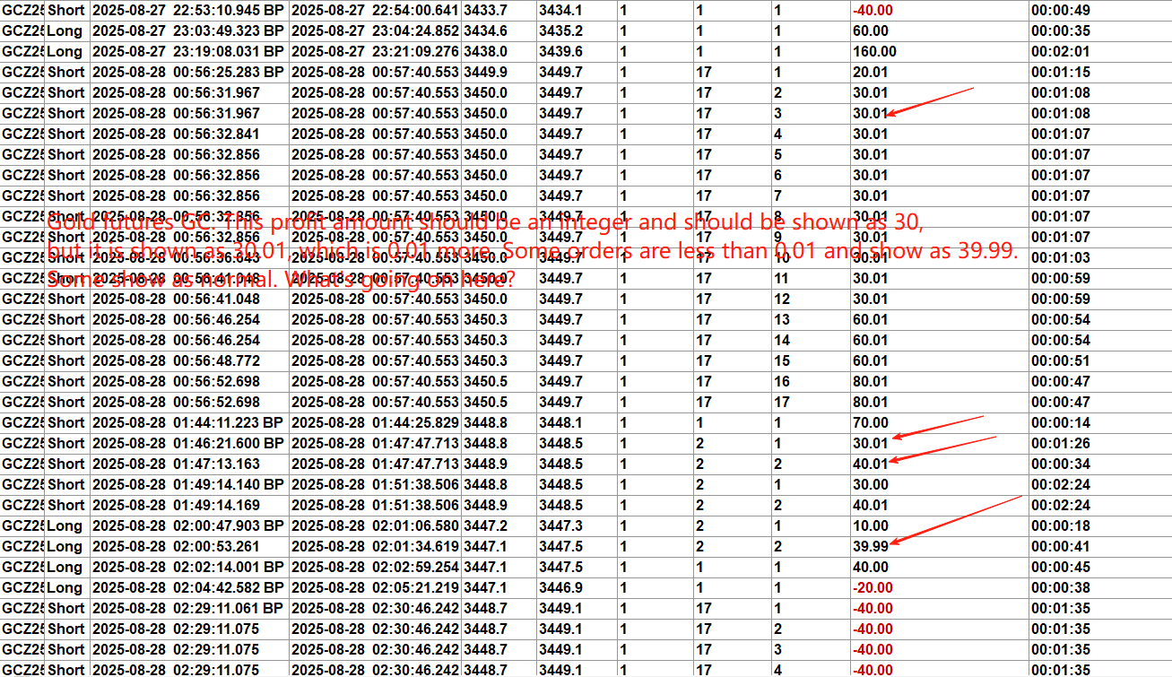Click the 160.00 profit cell
Screen dimensions: 1172x677
pyautogui.click(x=939, y=51)
